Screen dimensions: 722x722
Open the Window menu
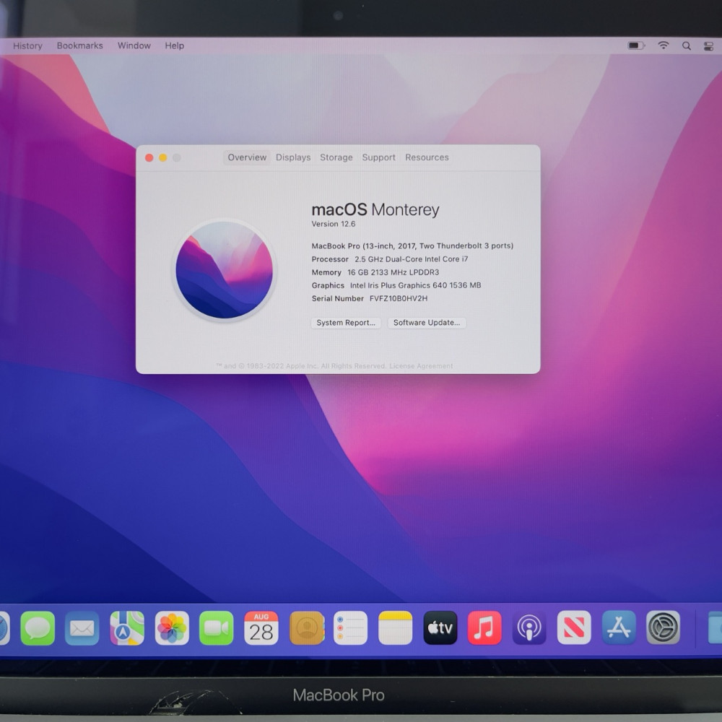point(134,45)
